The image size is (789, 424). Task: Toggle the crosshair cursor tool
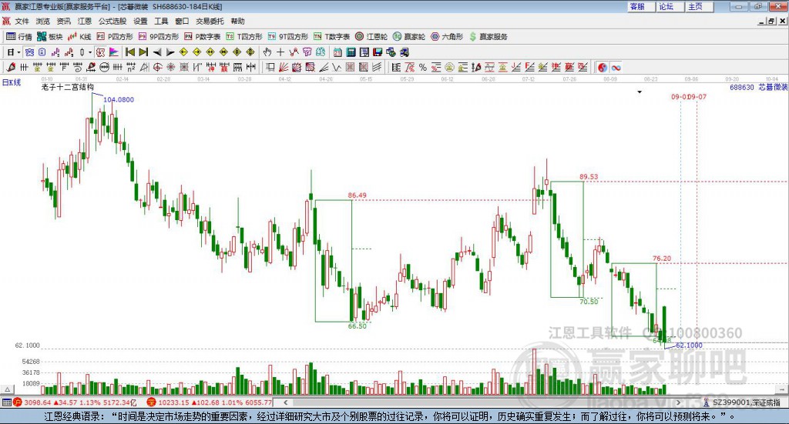pyautogui.click(x=280, y=52)
